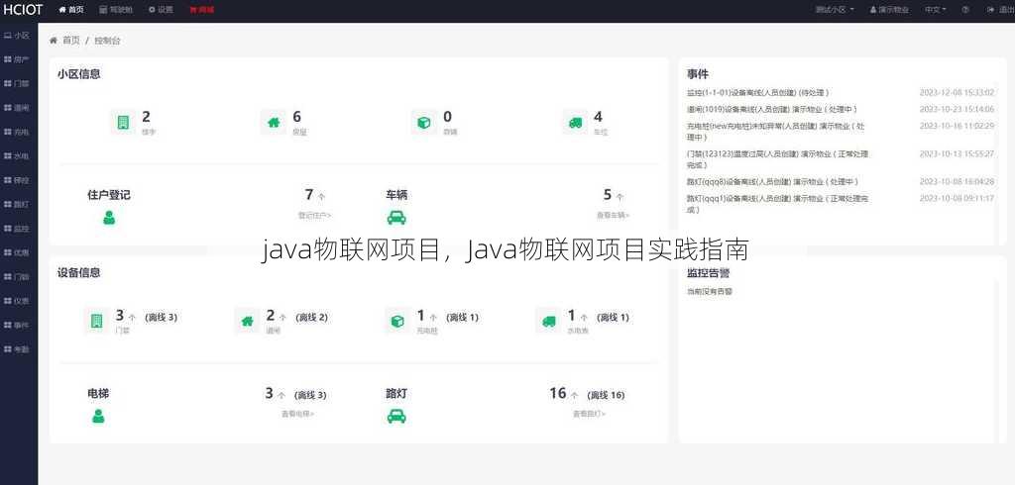The height and width of the screenshot is (485, 1015).
Task: Click the person icon under 住户登记
Action: tap(109, 218)
